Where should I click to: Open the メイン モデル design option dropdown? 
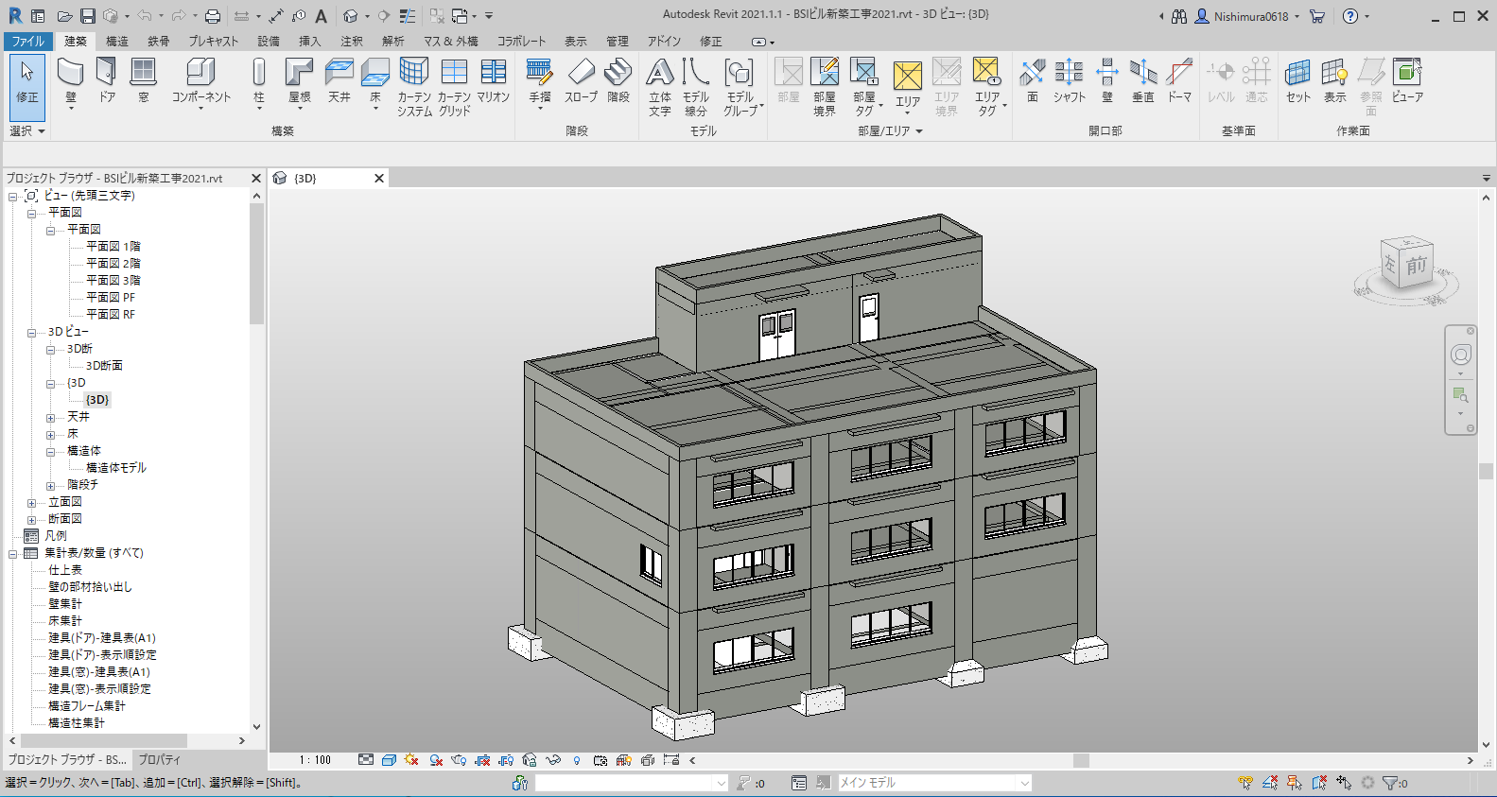[x=1024, y=783]
